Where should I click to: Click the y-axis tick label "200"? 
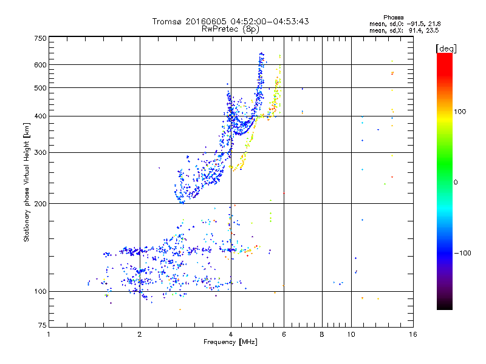click(x=40, y=204)
